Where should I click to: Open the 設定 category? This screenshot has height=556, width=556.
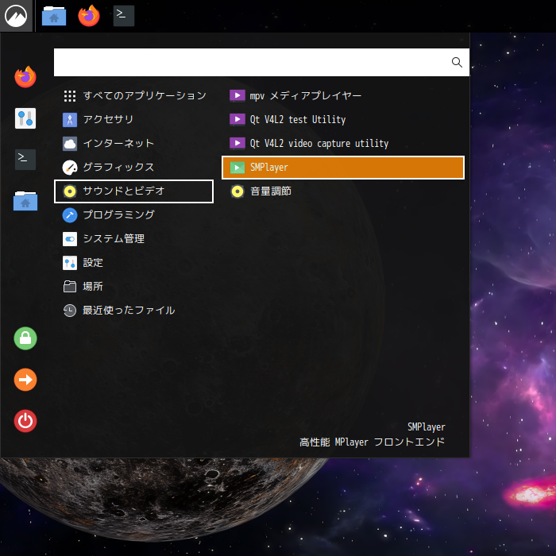pos(134,263)
